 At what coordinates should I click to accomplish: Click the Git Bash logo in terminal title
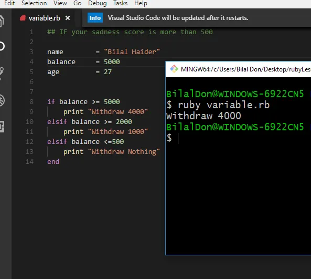point(174,69)
